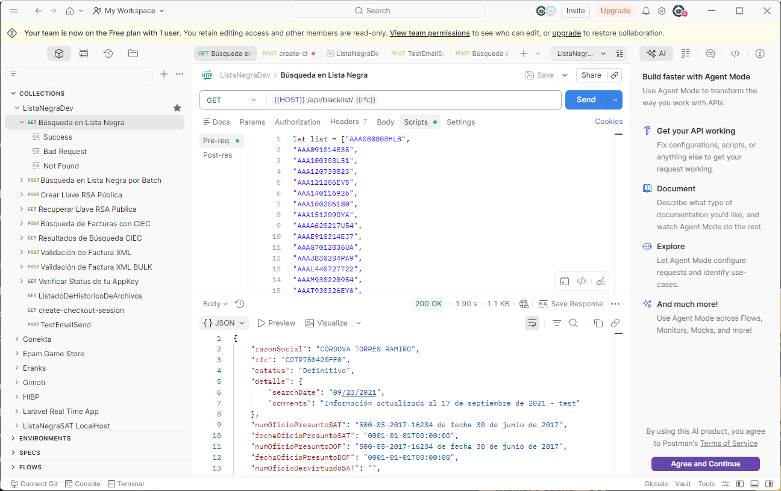Open the notifications bell
The image size is (781, 491).
coord(646,11)
